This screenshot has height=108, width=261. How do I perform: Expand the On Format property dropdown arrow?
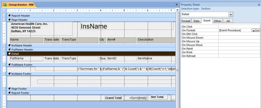[x=253, y=30]
